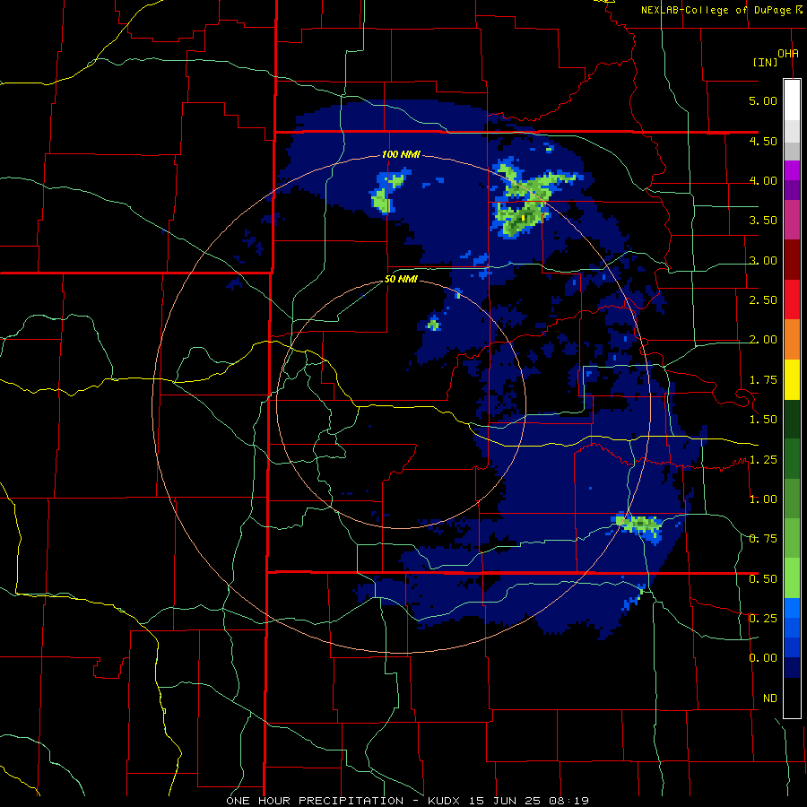Pick the orange swatch above 2.00
This screenshot has width=807, height=807.
pyautogui.click(x=792, y=339)
